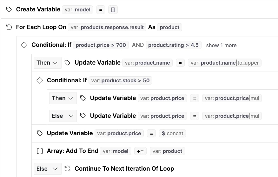Click the diamond icon of the product.price conditional
278x177 pixels.
pyautogui.click(x=24, y=45)
